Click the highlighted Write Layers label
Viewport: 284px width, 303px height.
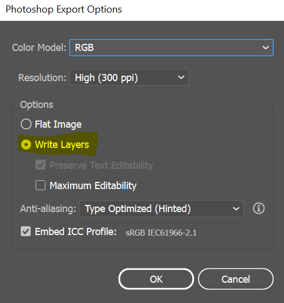point(62,145)
